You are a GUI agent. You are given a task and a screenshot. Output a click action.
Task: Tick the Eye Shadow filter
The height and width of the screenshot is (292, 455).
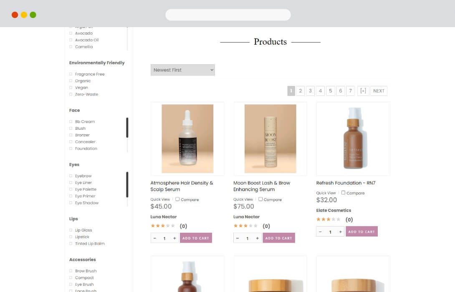pyautogui.click(x=71, y=203)
